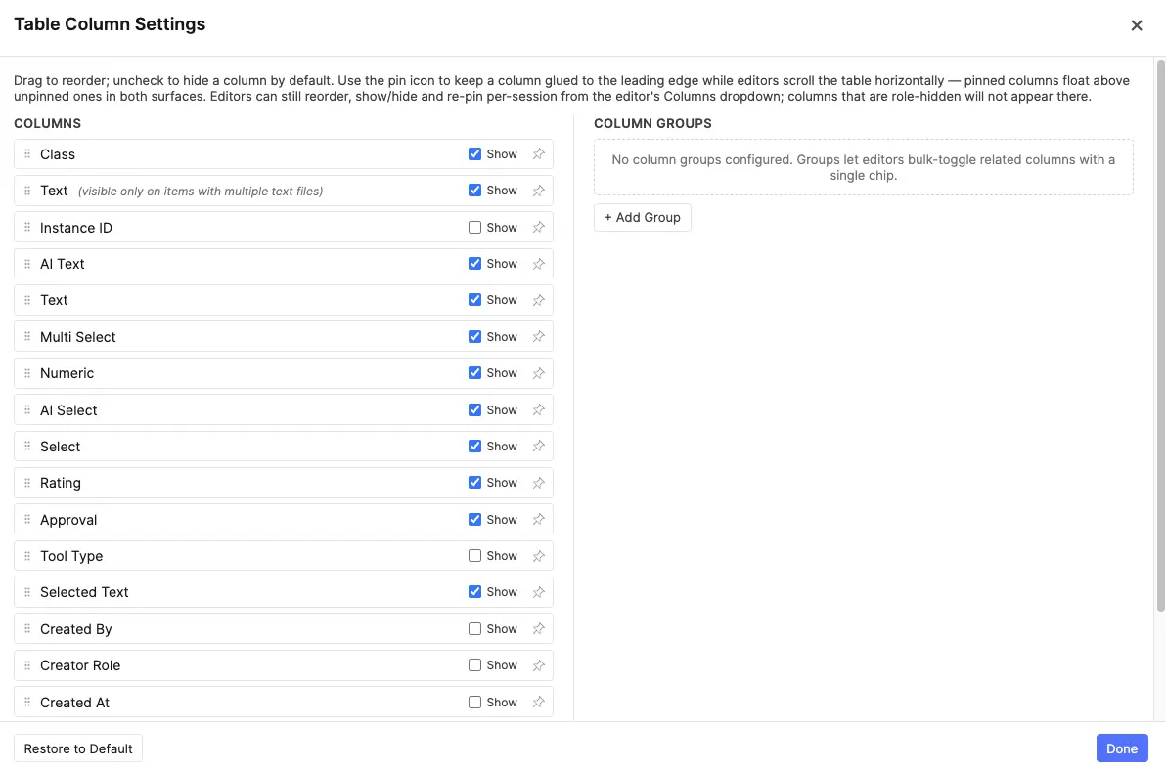Pin the Instance ID column

click(538, 228)
